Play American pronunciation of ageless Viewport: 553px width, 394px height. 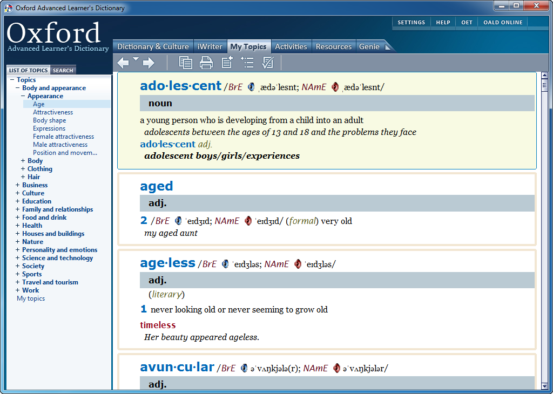pyautogui.click(x=298, y=264)
